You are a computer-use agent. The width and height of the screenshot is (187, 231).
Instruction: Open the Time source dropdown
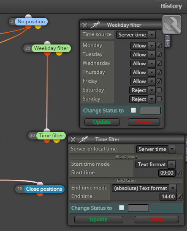[136, 35]
